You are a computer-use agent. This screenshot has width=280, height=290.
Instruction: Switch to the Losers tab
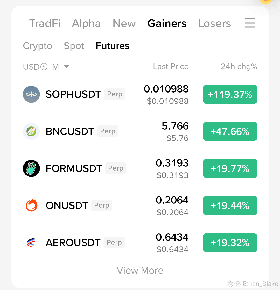coord(214,24)
